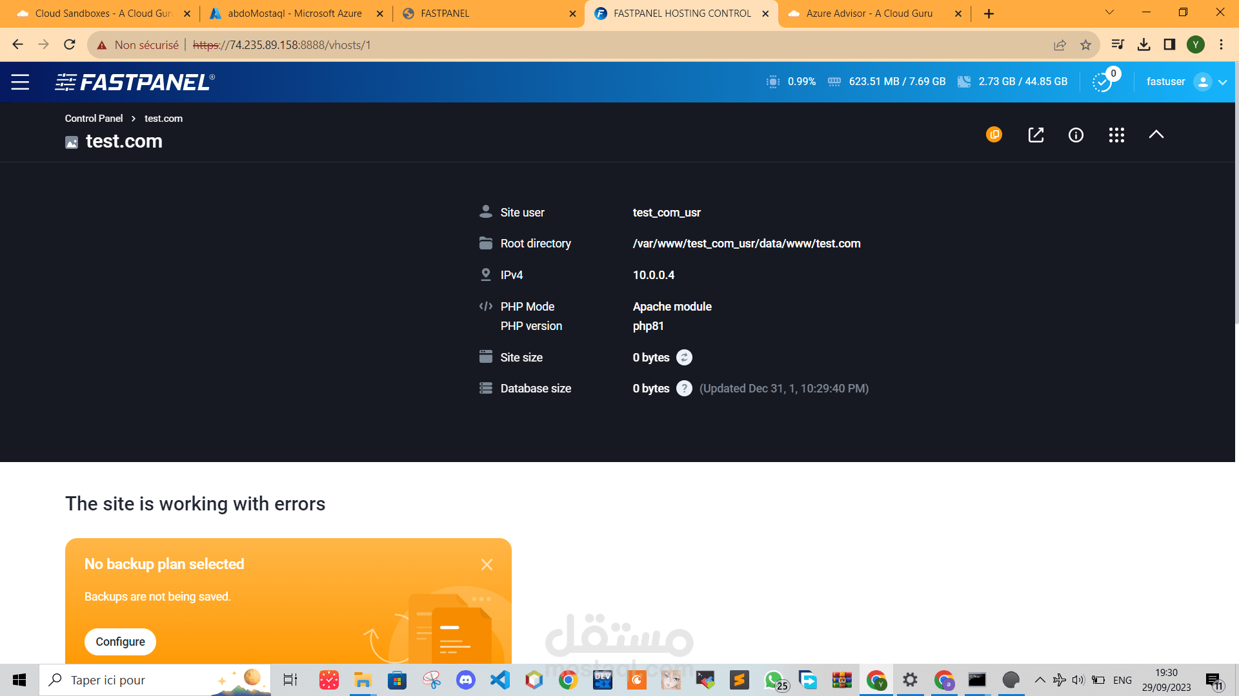Click the site information icon
1239x696 pixels.
tap(1076, 135)
